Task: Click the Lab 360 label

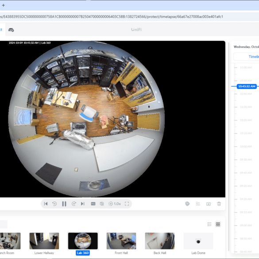Action: 83,253
